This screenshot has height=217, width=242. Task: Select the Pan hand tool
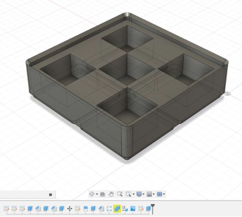pyautogui.click(x=111, y=194)
